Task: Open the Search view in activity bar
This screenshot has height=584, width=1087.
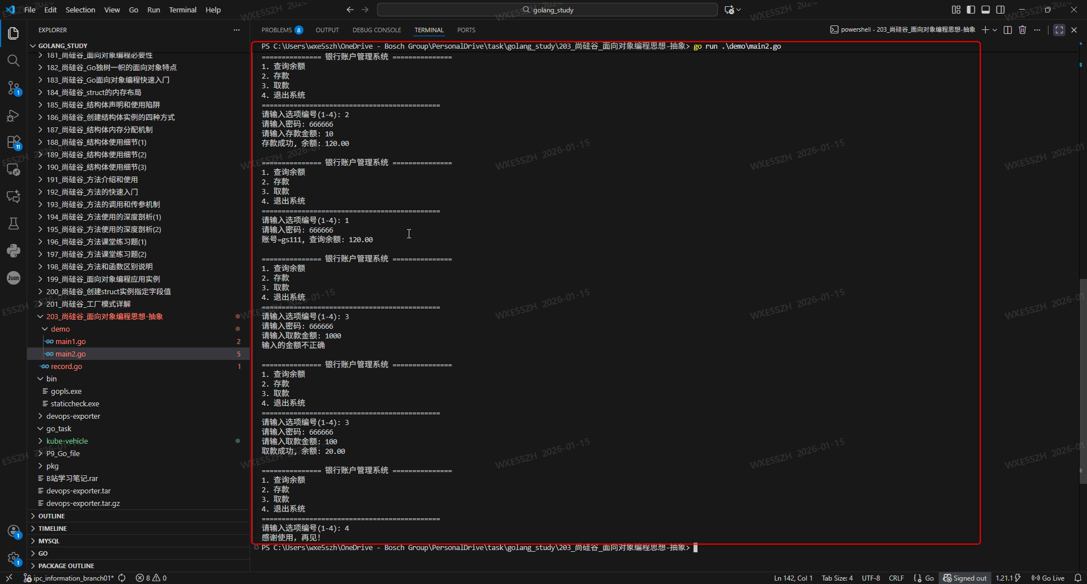Action: [14, 60]
